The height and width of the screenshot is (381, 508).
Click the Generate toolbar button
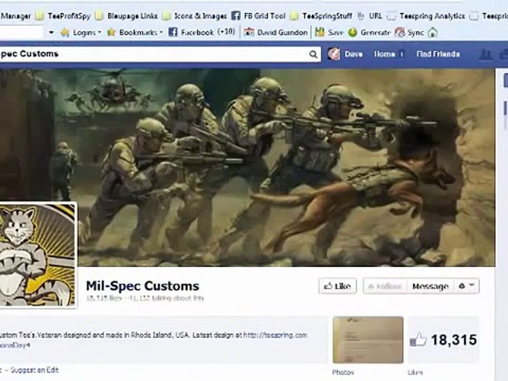coord(369,32)
